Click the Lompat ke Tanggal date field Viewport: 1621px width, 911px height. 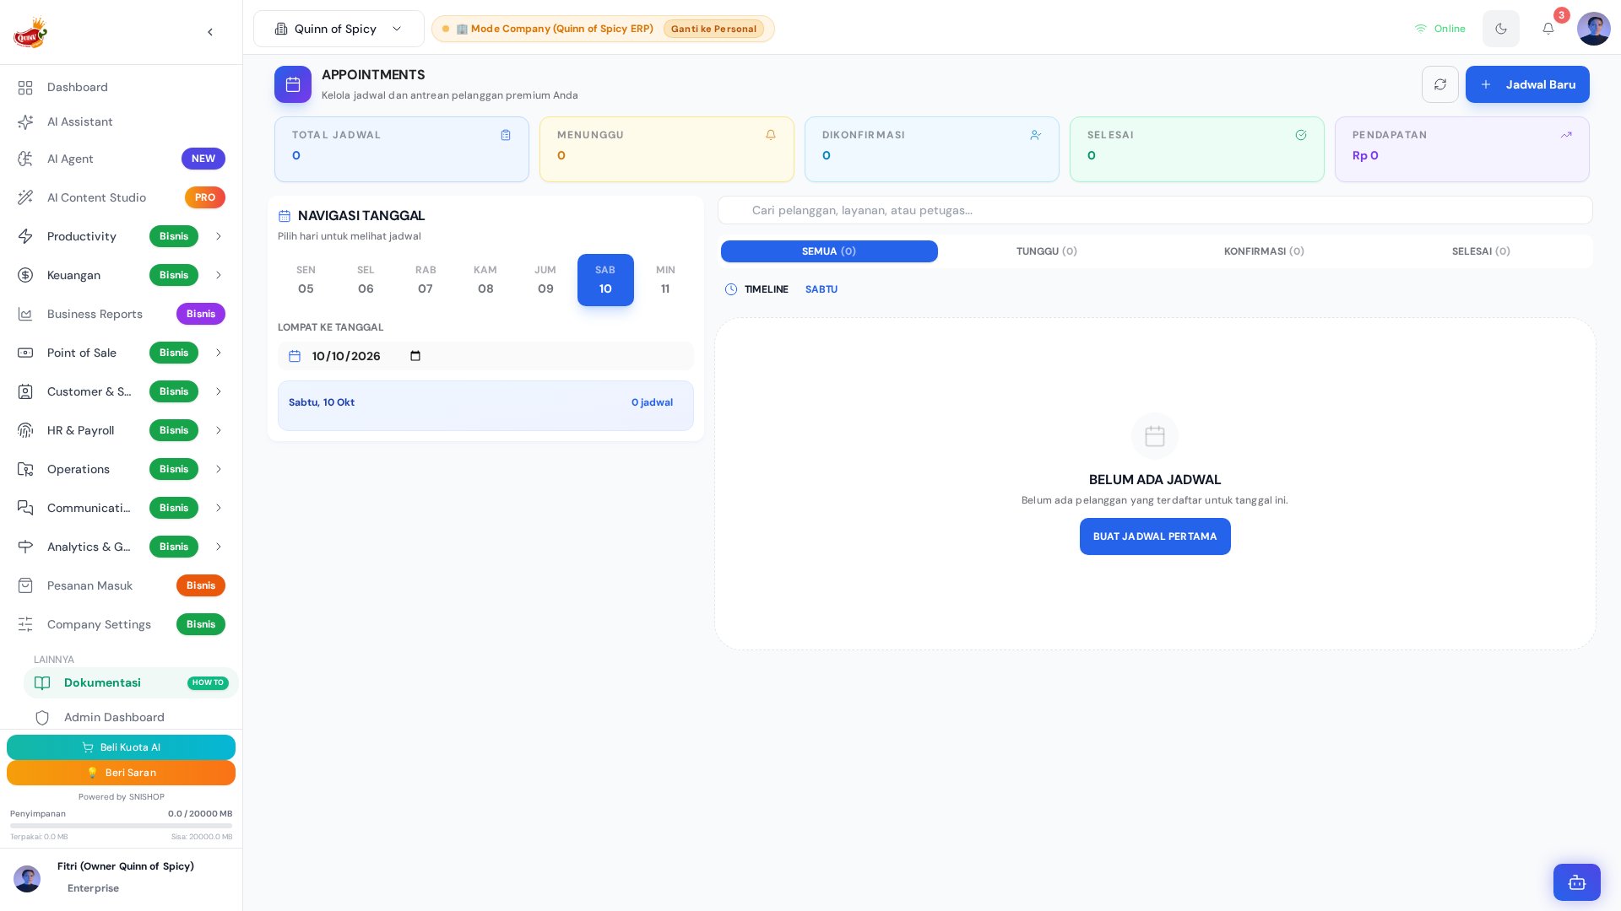click(485, 356)
